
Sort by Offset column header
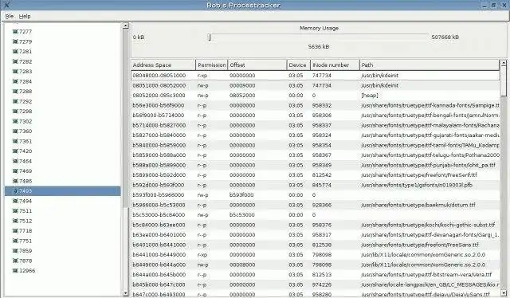(x=257, y=65)
